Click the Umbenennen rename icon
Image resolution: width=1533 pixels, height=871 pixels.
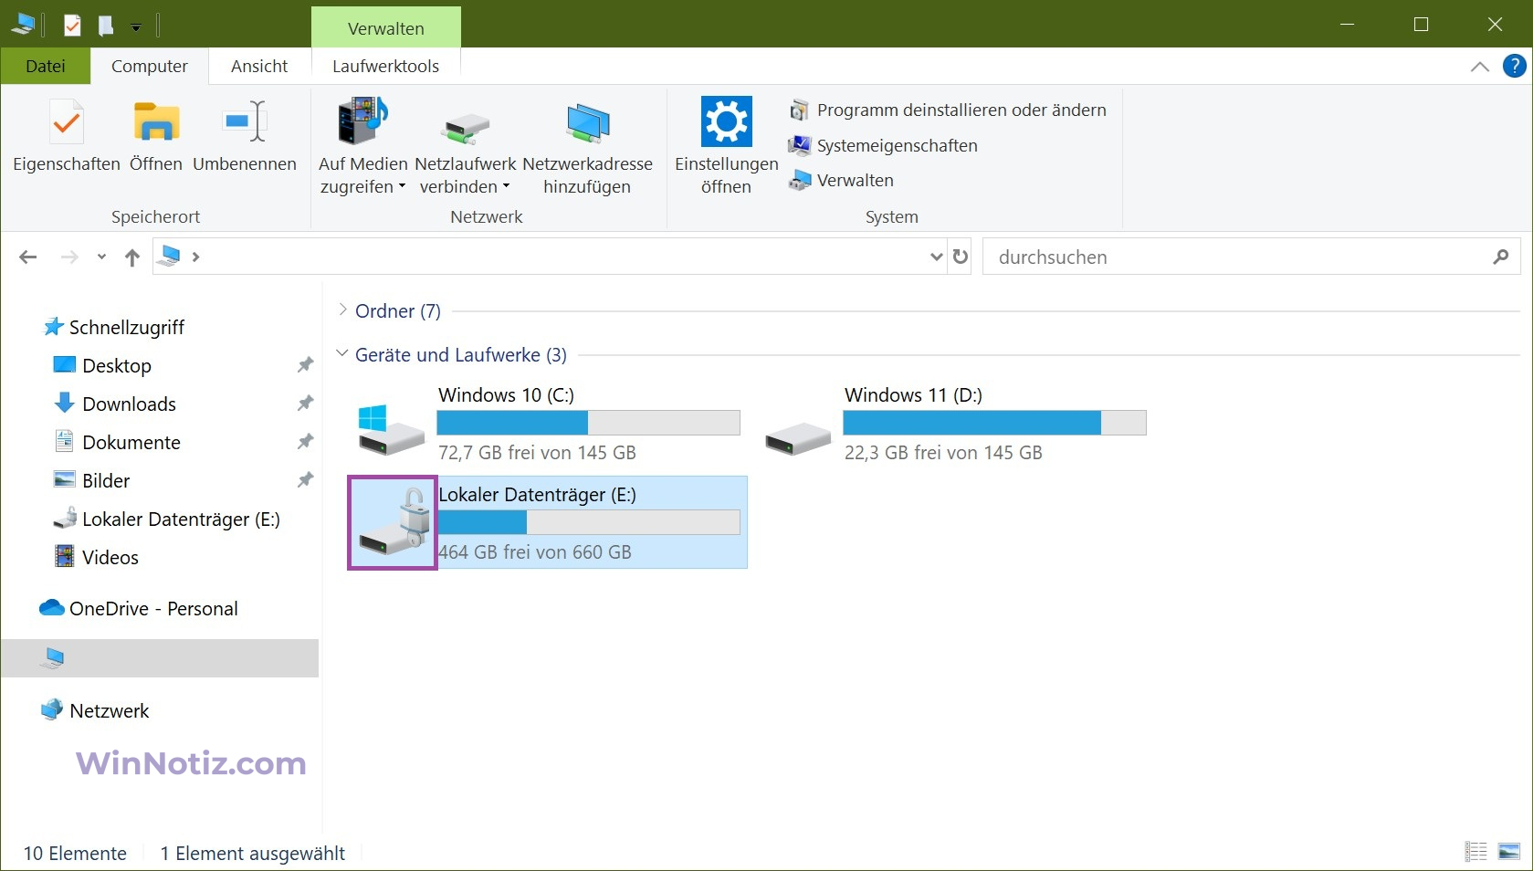click(x=245, y=122)
